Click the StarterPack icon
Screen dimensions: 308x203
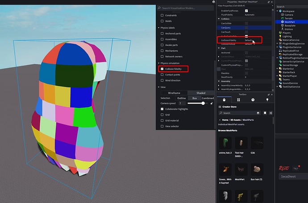coord(280,72)
